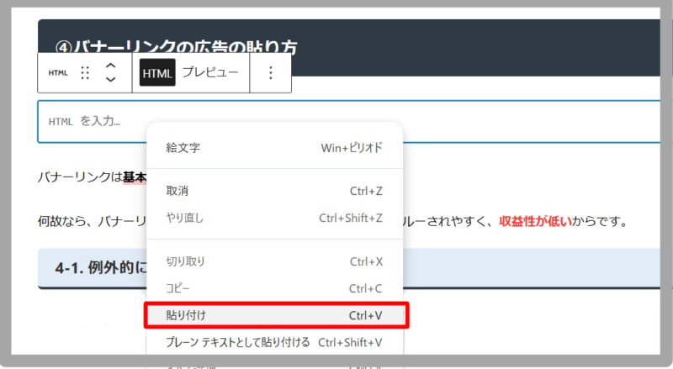Grab the six-dot drag handle

pos(84,73)
